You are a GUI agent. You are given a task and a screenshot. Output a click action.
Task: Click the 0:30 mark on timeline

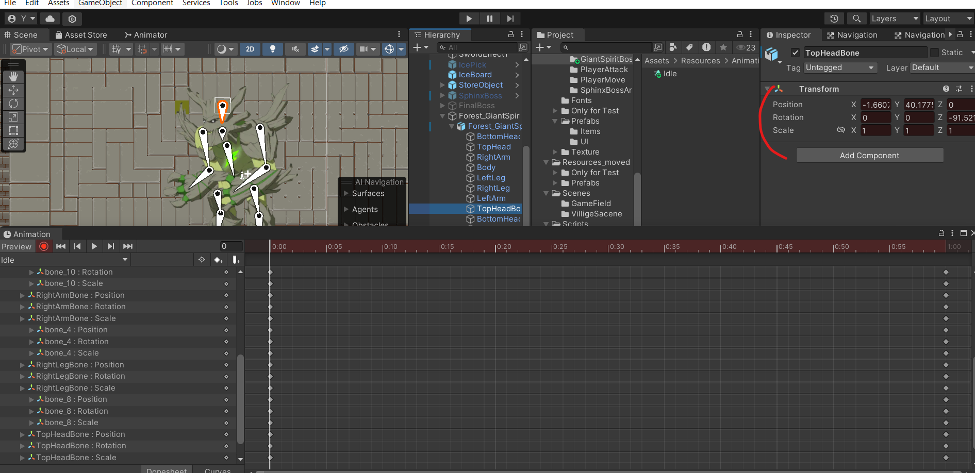616,247
